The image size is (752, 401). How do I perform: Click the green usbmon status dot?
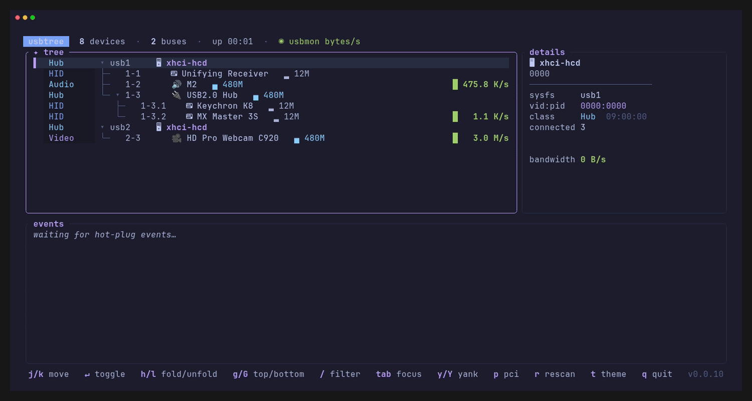(x=281, y=41)
